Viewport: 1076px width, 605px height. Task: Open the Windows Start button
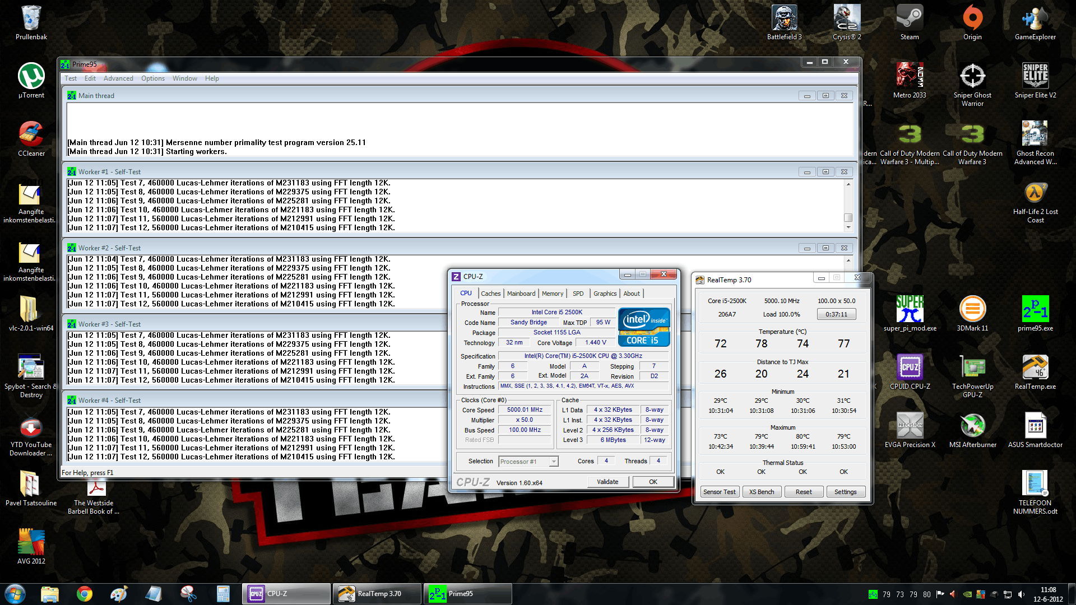tap(15, 594)
